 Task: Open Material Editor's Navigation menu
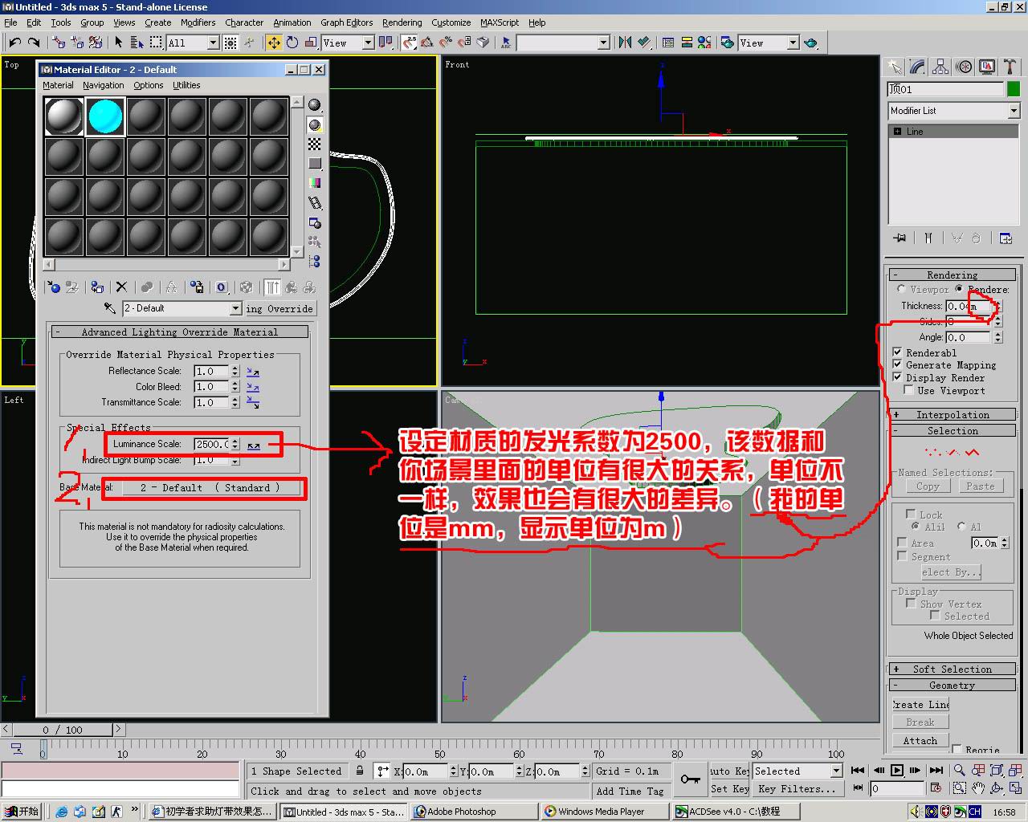pyautogui.click(x=103, y=85)
